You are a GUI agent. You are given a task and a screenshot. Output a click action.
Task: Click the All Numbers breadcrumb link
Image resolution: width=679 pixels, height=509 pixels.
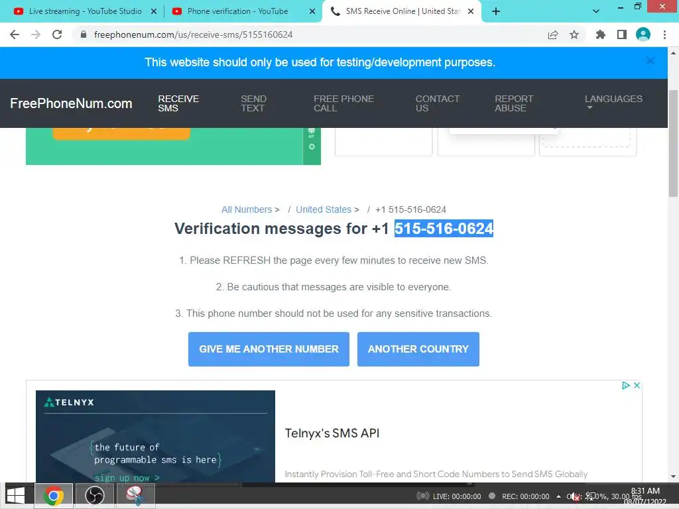(247, 209)
